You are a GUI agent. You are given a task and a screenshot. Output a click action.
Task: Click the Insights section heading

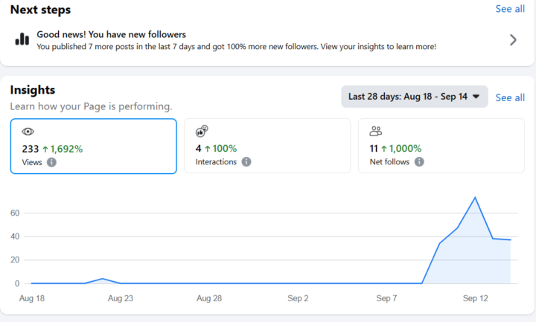(33, 90)
